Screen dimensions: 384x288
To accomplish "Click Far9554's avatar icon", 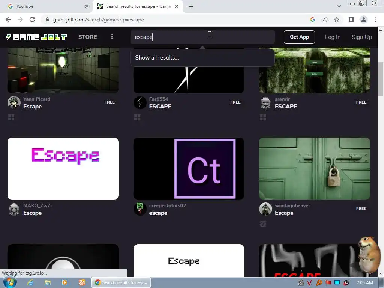I will coord(140,102).
